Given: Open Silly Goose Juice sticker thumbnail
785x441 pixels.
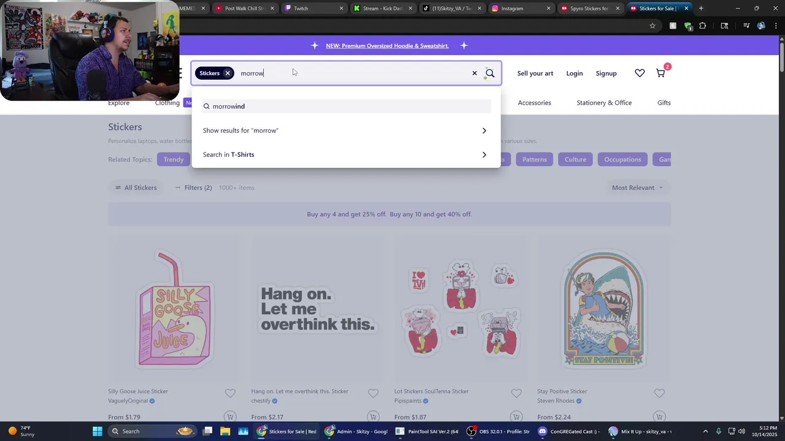Looking at the screenshot, I should click(175, 309).
